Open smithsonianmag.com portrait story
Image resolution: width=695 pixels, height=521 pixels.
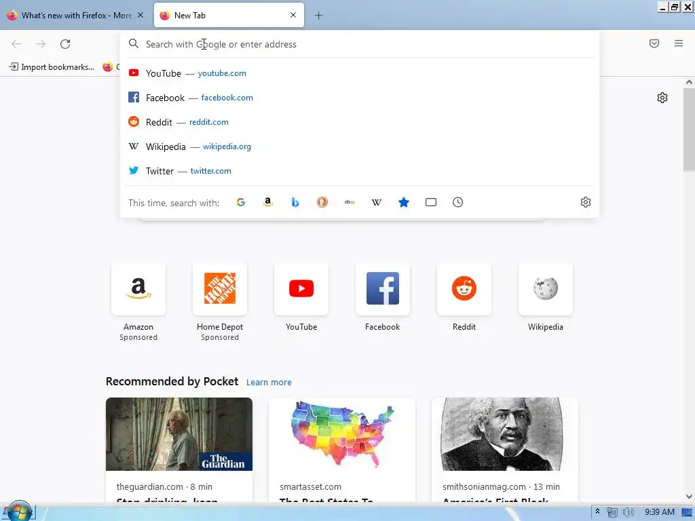(505, 434)
